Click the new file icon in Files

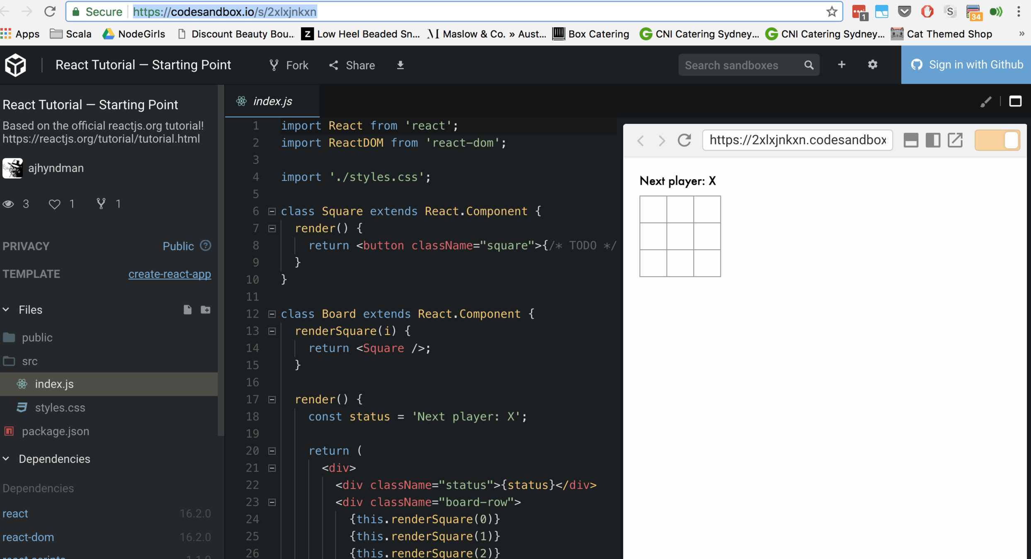[x=187, y=310]
